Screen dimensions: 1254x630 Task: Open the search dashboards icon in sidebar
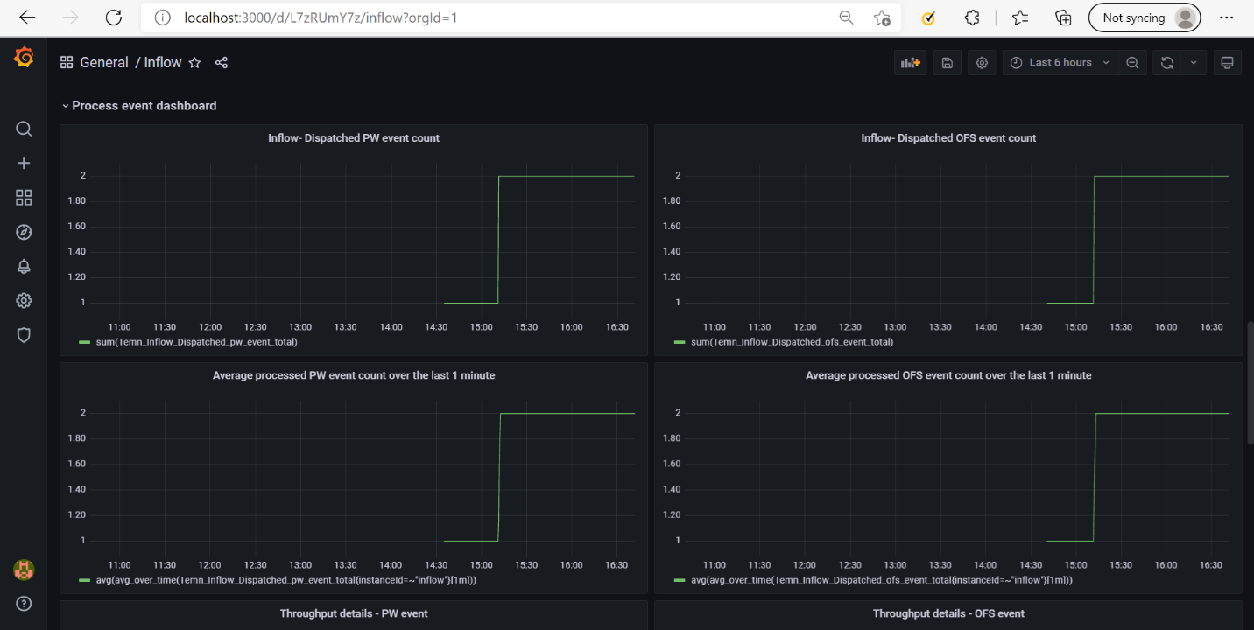(24, 129)
